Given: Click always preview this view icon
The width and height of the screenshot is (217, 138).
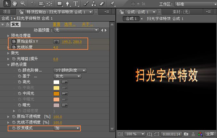Looking at the screenshot, I should [x=120, y=134].
